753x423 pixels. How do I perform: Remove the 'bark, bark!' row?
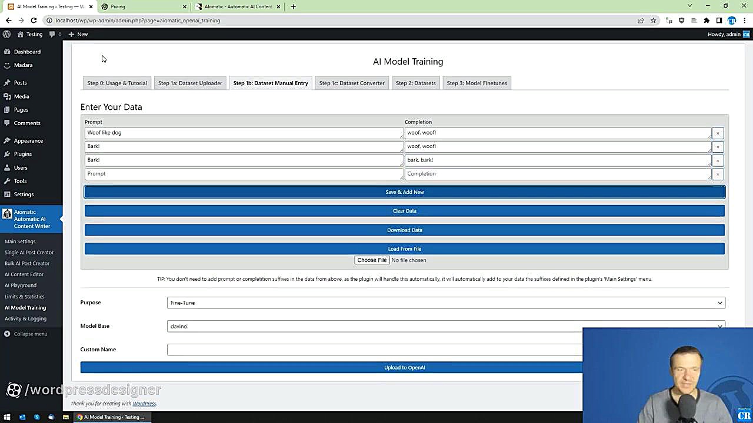coord(718,160)
